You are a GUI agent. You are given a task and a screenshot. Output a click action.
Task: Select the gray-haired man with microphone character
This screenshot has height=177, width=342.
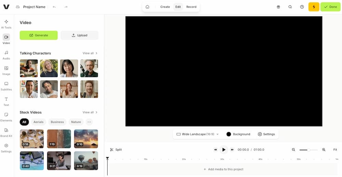click(89, 68)
